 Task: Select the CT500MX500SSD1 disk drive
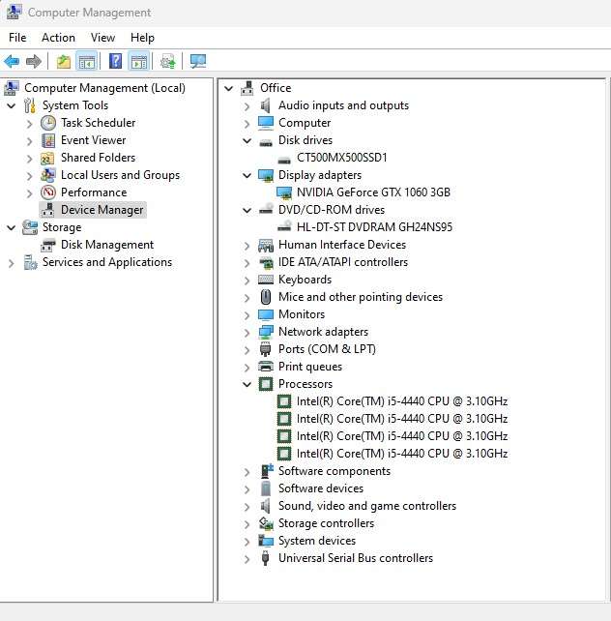(x=342, y=158)
